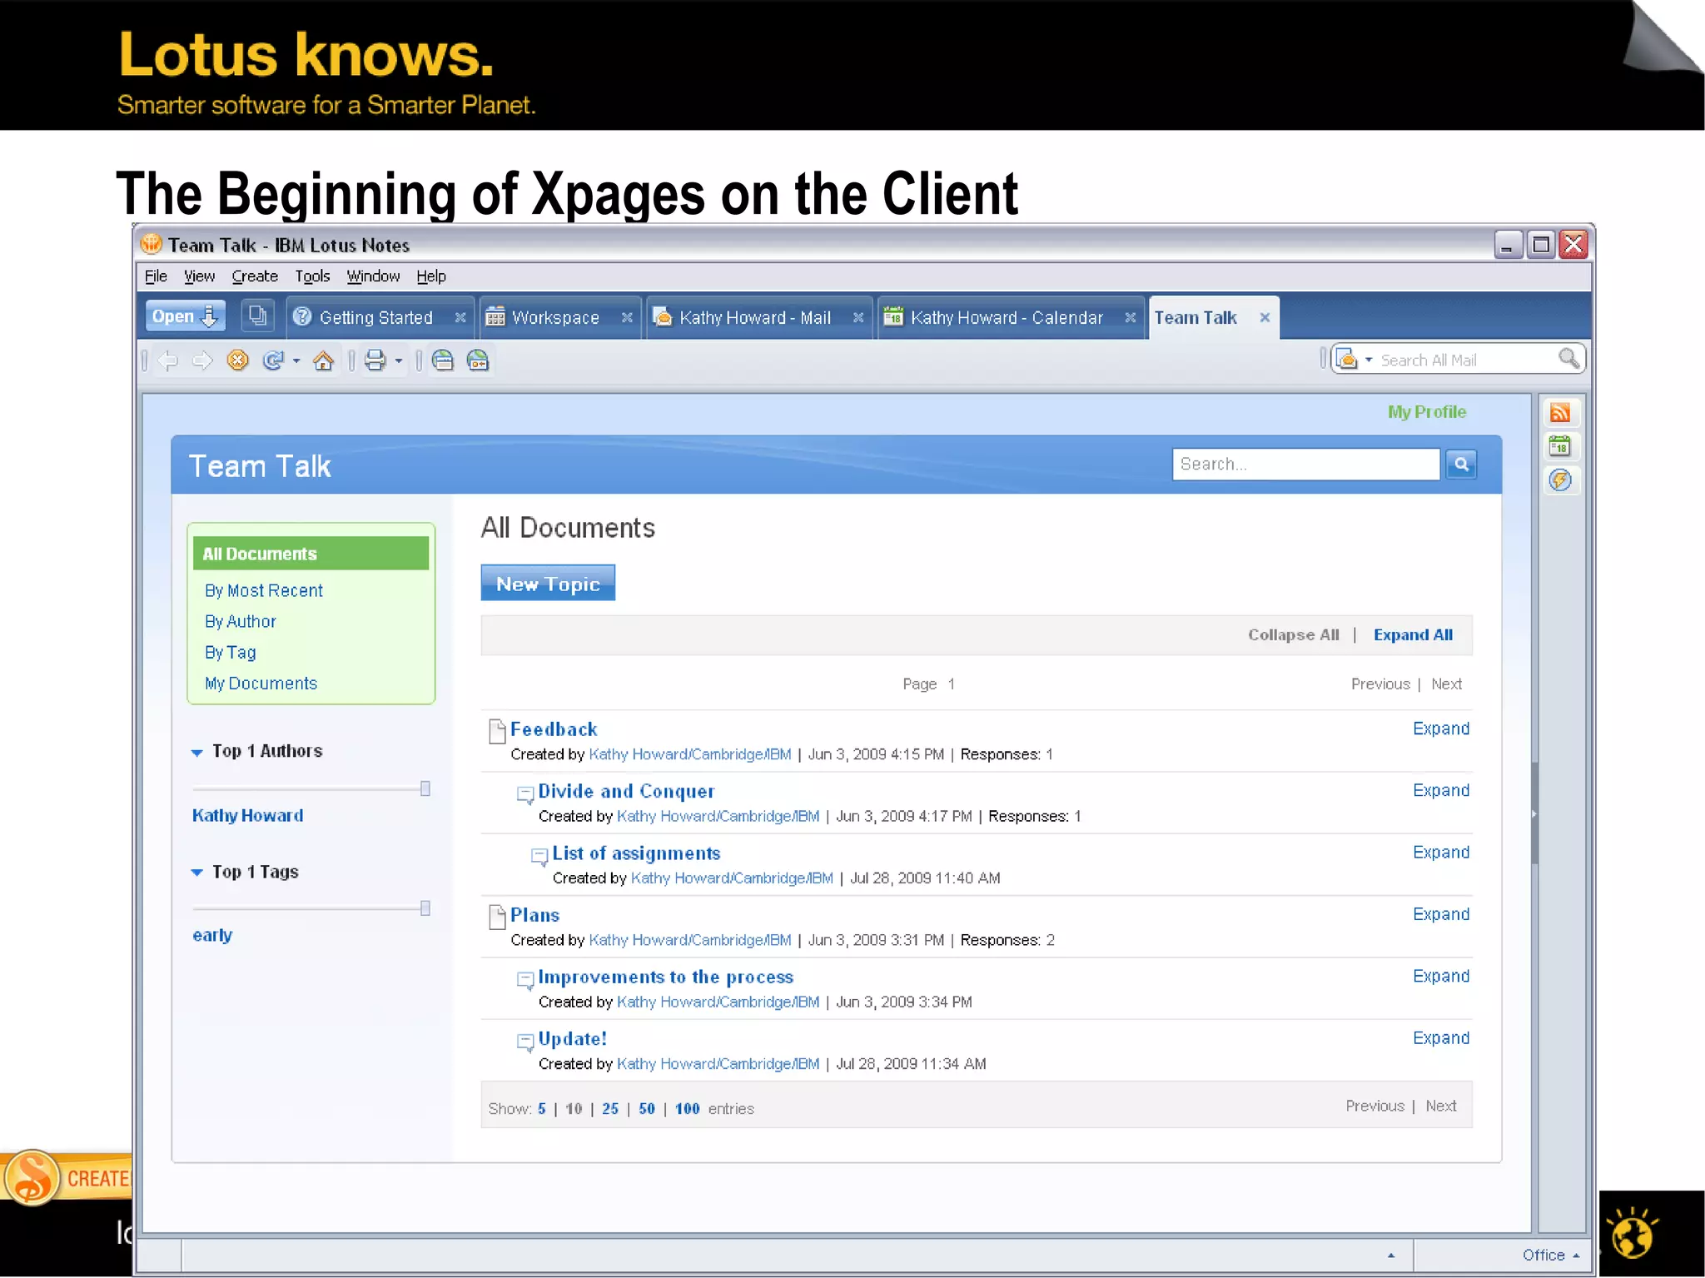Click the sidebar splitter collapse handle
Viewport: 1705px width, 1278px height.
coord(1534,813)
